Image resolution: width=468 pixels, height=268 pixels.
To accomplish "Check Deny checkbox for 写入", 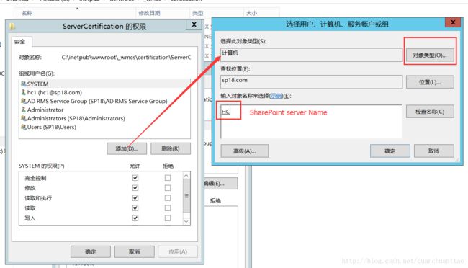I will (168, 218).
